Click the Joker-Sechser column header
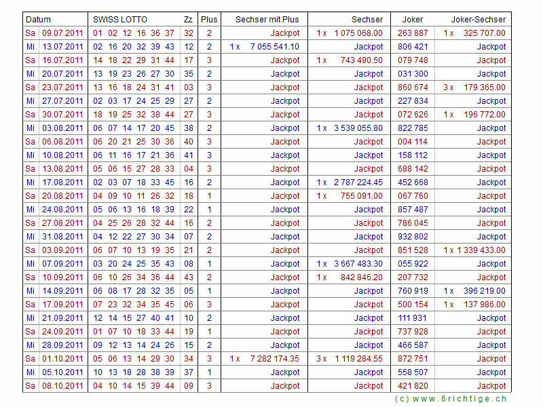 coord(481,20)
